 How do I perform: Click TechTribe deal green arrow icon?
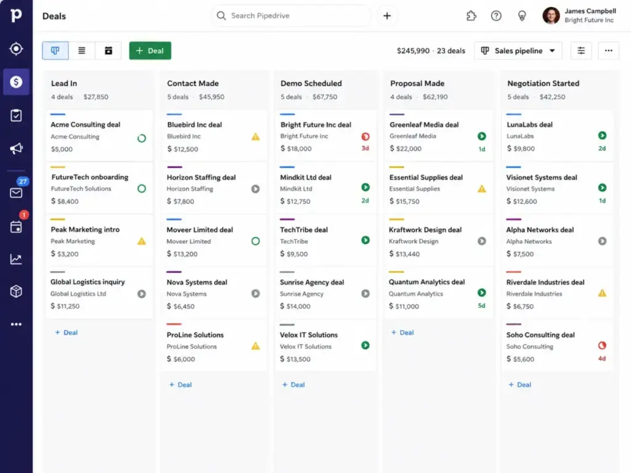coord(365,240)
